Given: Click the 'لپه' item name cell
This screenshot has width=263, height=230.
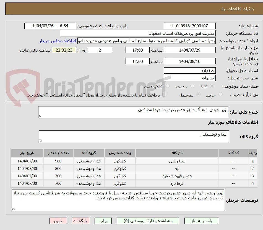Looking at the screenshot, I should pos(177,169).
